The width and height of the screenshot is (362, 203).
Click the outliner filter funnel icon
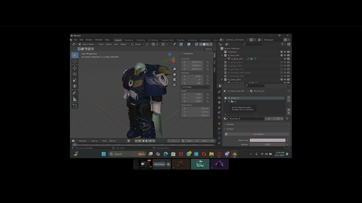pos(282,44)
